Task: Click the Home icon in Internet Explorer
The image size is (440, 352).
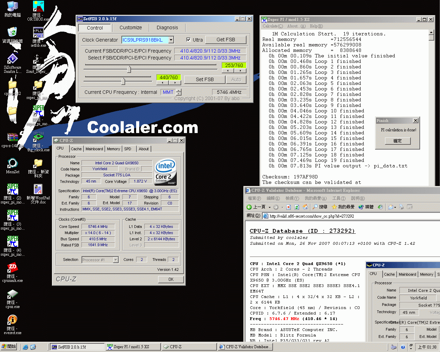Action: (305, 207)
